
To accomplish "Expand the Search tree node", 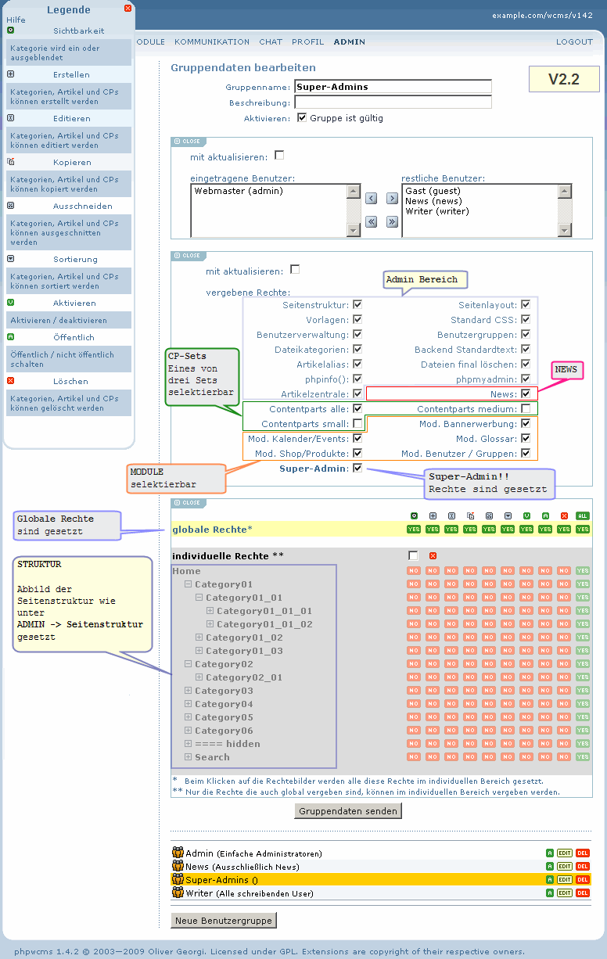I will (189, 757).
